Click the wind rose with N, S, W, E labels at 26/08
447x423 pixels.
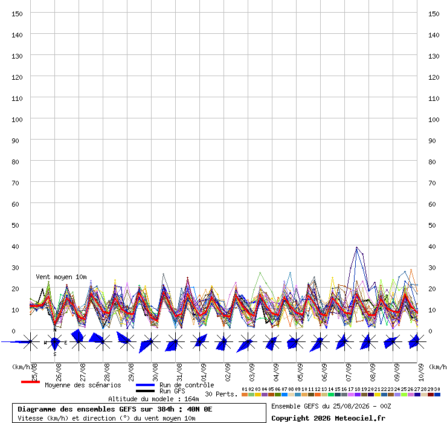click(55, 341)
